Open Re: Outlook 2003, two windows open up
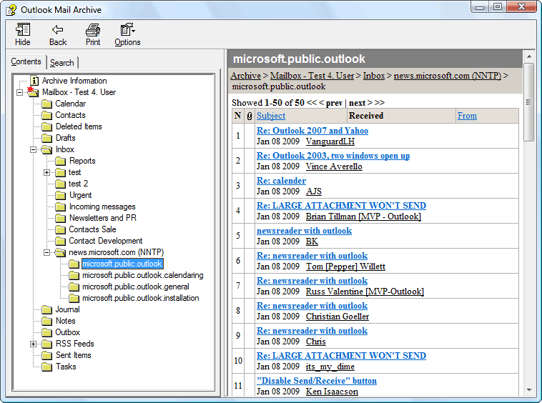Viewport: 542px width, 403px height. (x=333, y=156)
